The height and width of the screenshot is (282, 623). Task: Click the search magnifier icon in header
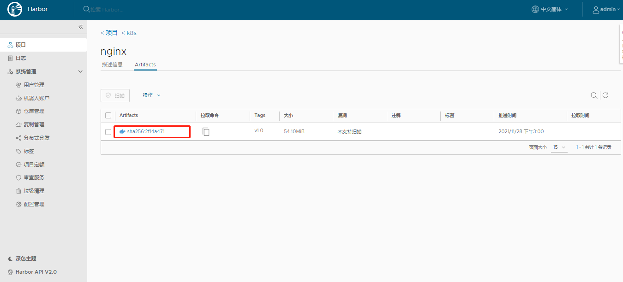86,9
